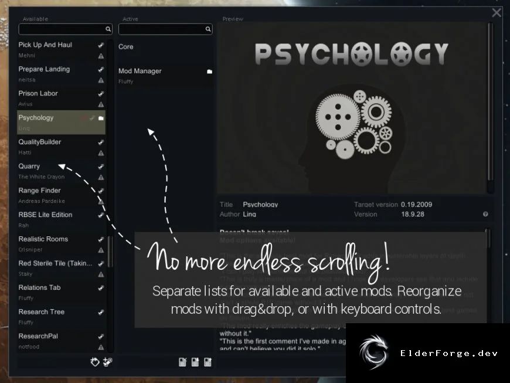
Task: Click the magnifier in the Active search box
Action: (208, 29)
